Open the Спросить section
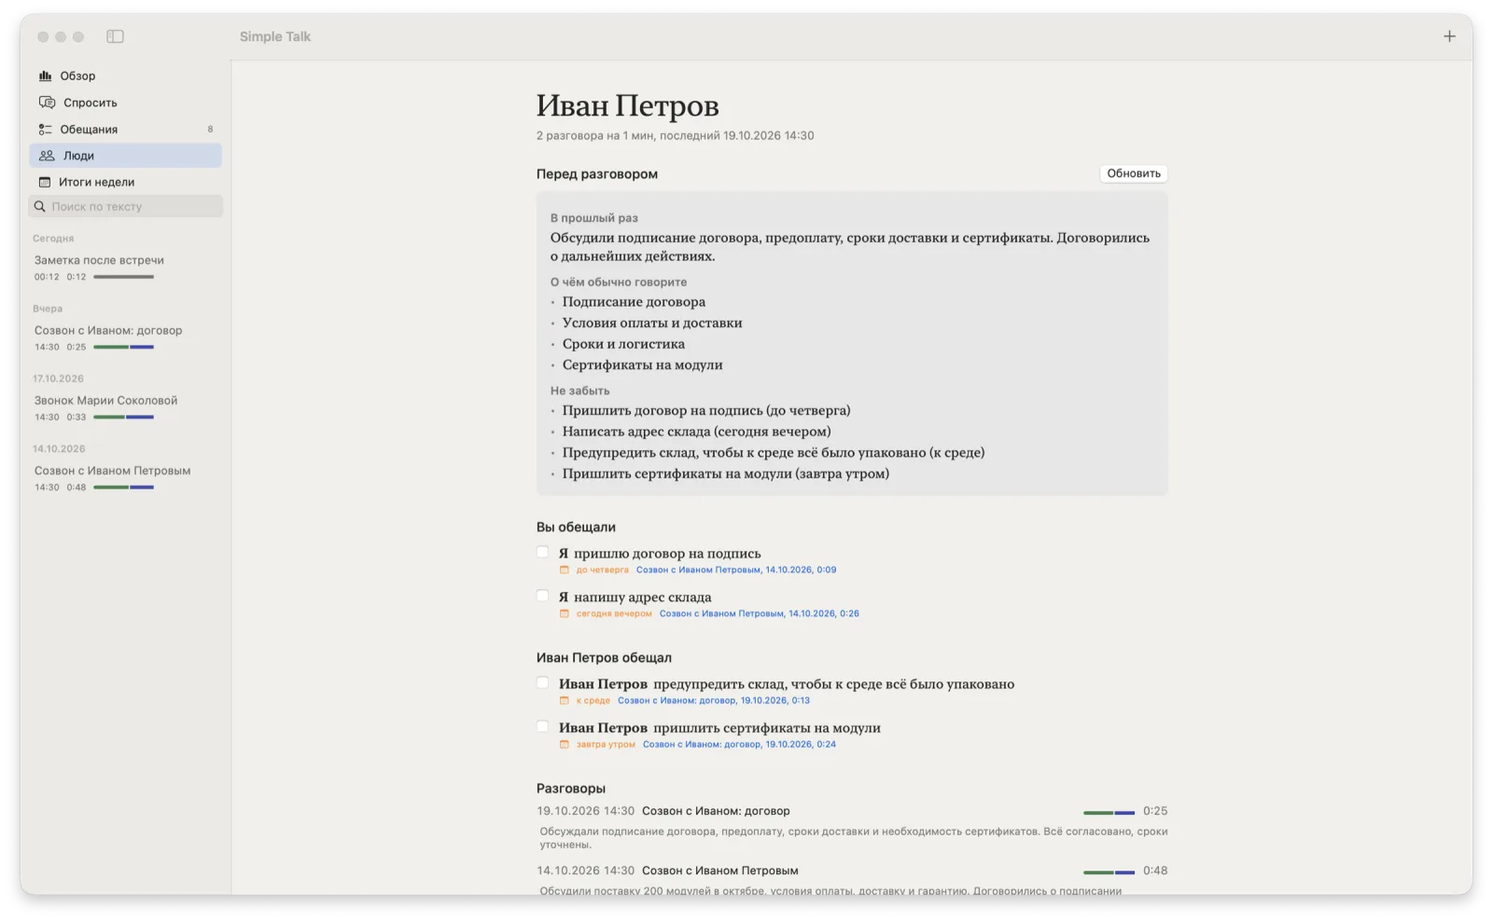This screenshot has height=921, width=1493. [x=126, y=103]
